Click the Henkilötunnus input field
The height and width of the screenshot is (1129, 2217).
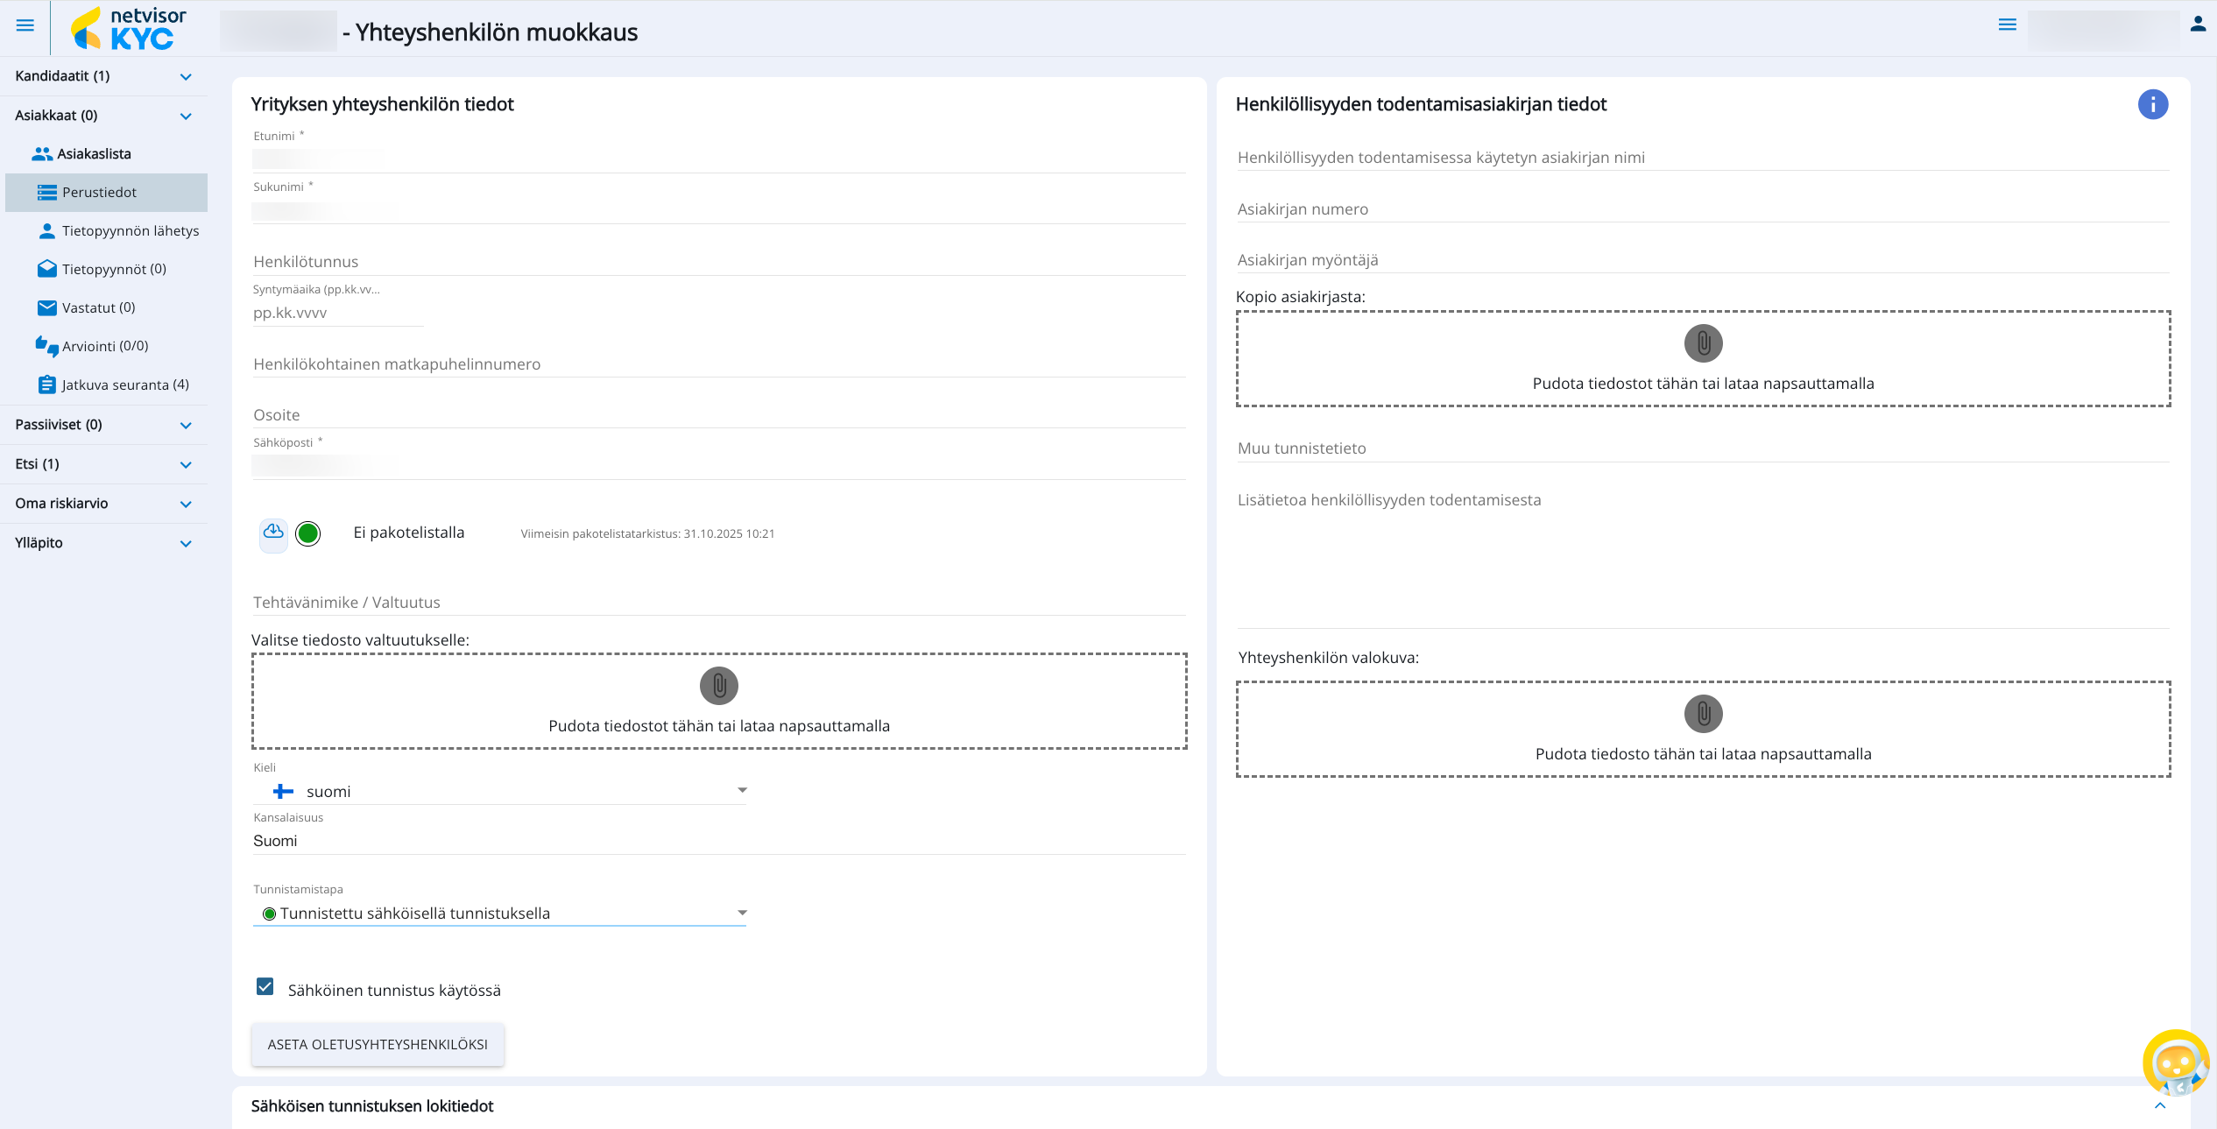coord(718,262)
